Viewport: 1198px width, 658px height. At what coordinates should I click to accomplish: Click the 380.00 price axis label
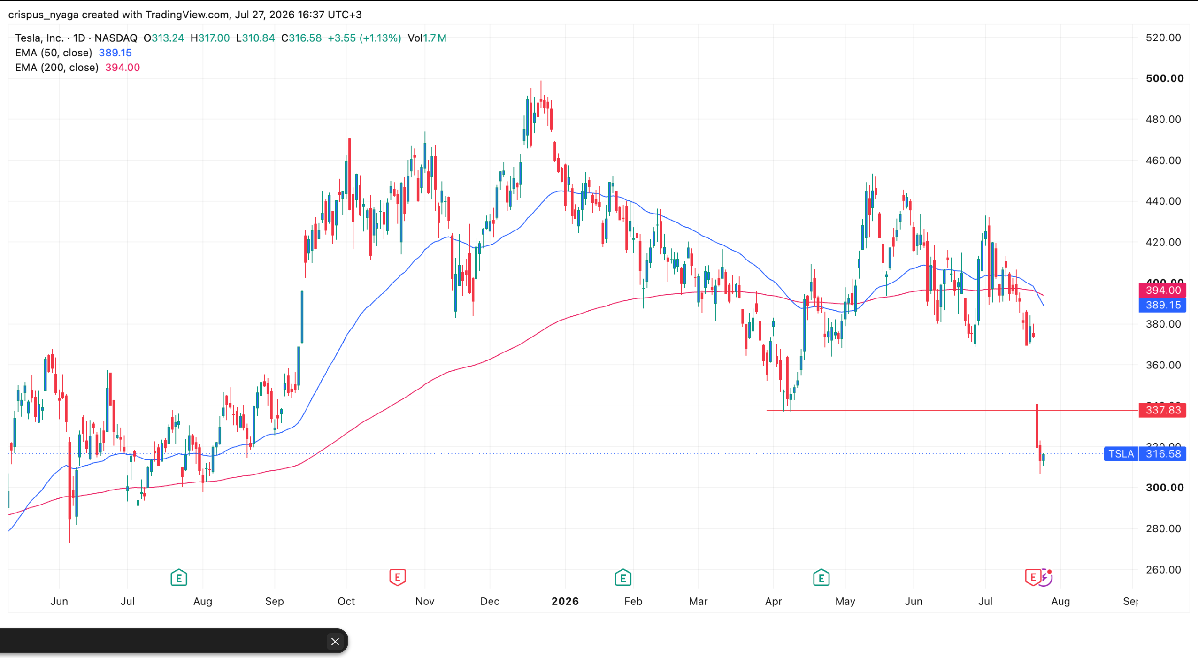pos(1163,324)
